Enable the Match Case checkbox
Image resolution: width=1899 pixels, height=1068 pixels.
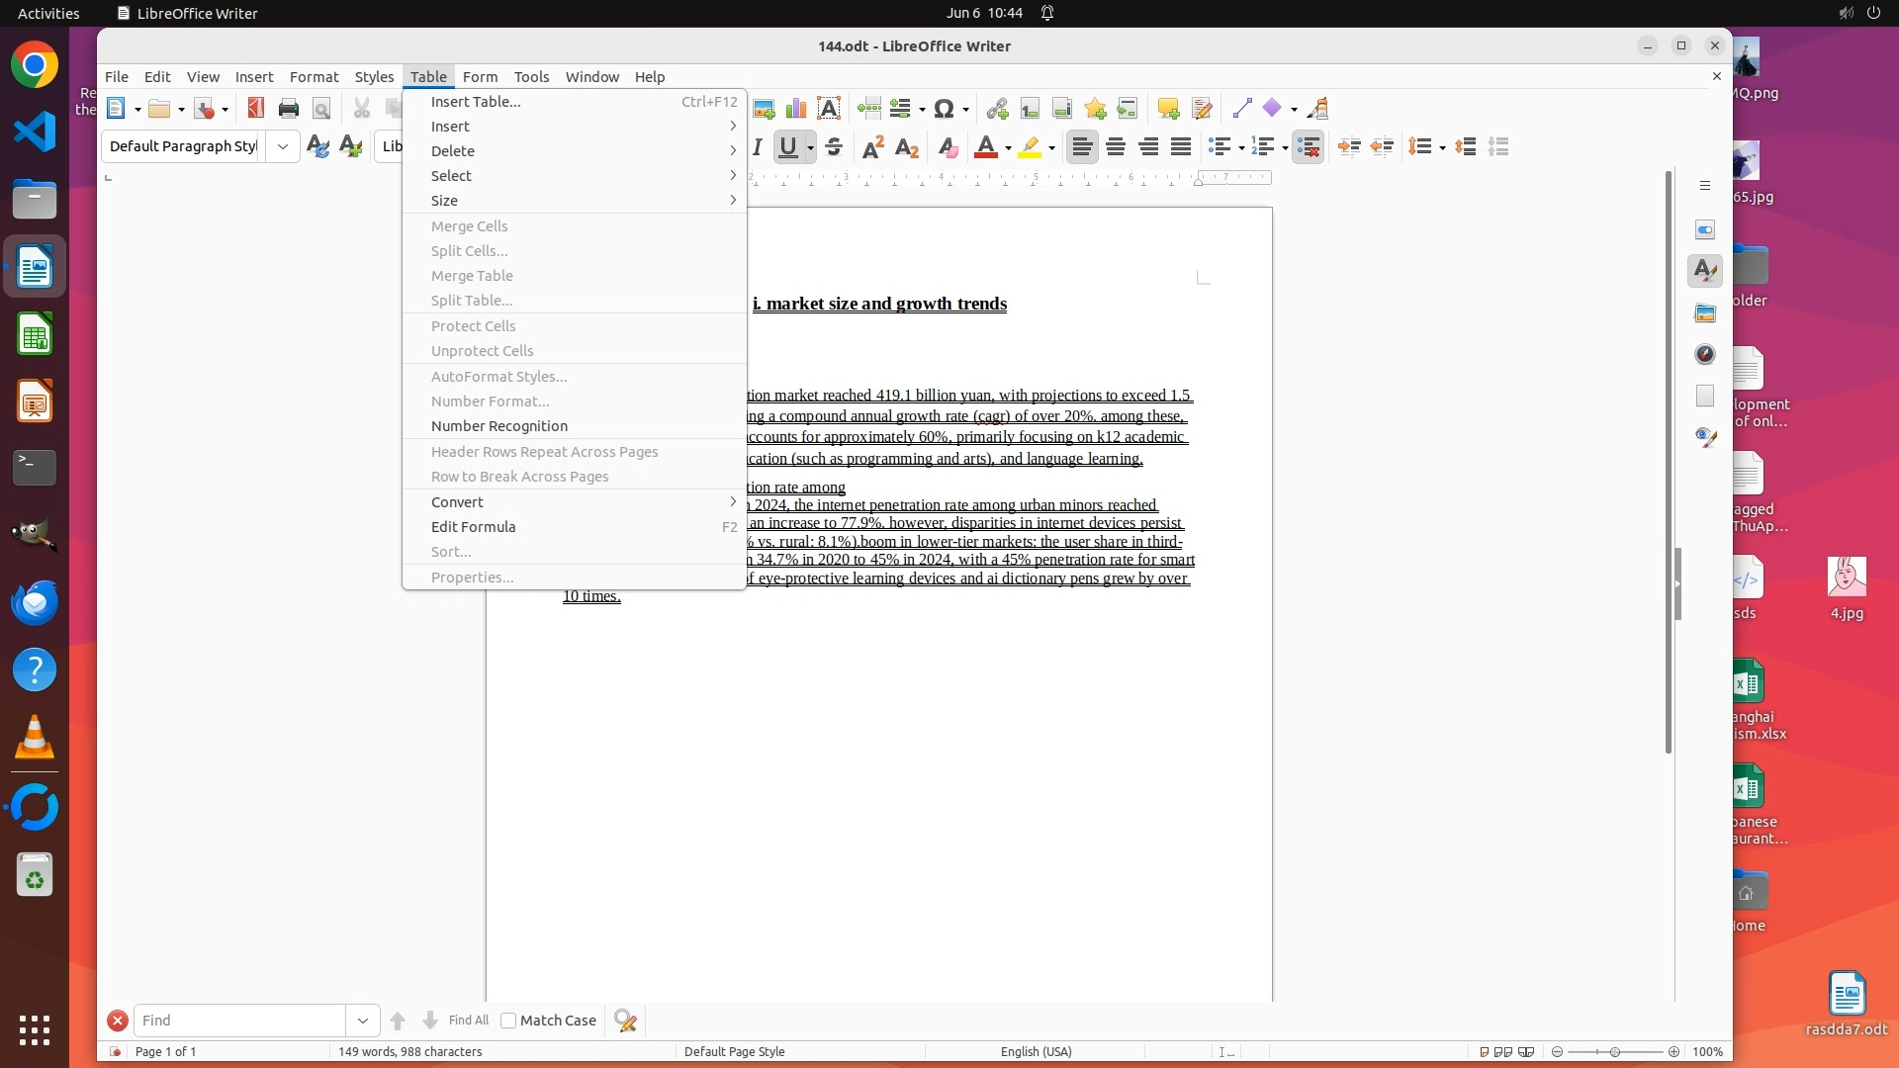[508, 1021]
